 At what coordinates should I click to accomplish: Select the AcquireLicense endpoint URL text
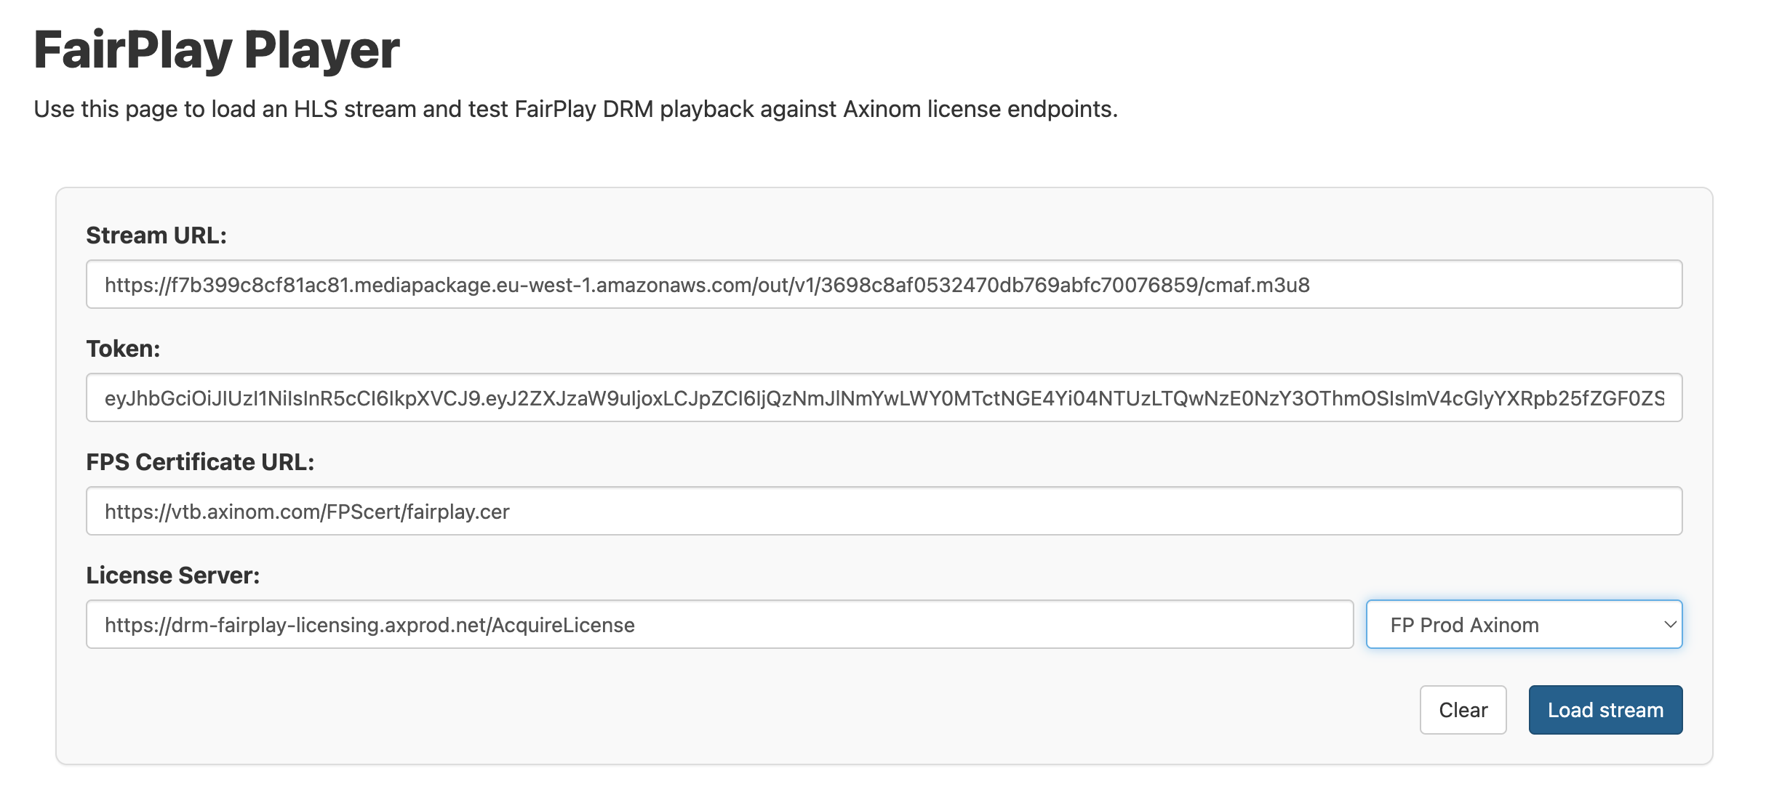click(368, 625)
